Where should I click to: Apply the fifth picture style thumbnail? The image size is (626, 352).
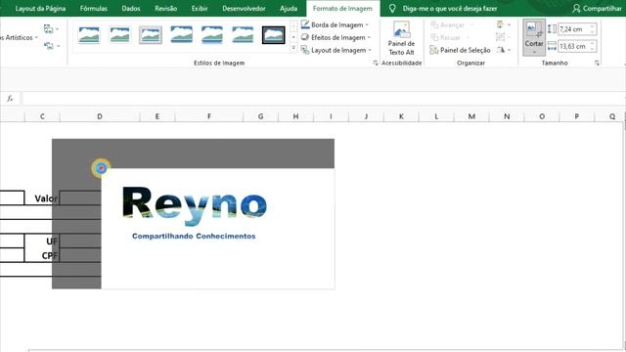pos(212,35)
